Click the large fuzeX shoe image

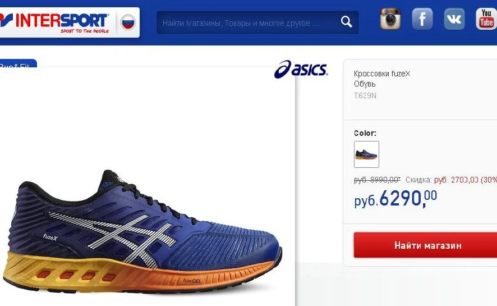pyautogui.click(x=142, y=231)
